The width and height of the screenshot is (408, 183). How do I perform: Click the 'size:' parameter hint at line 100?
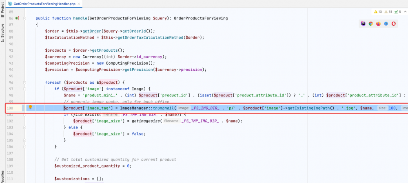tap(382, 108)
